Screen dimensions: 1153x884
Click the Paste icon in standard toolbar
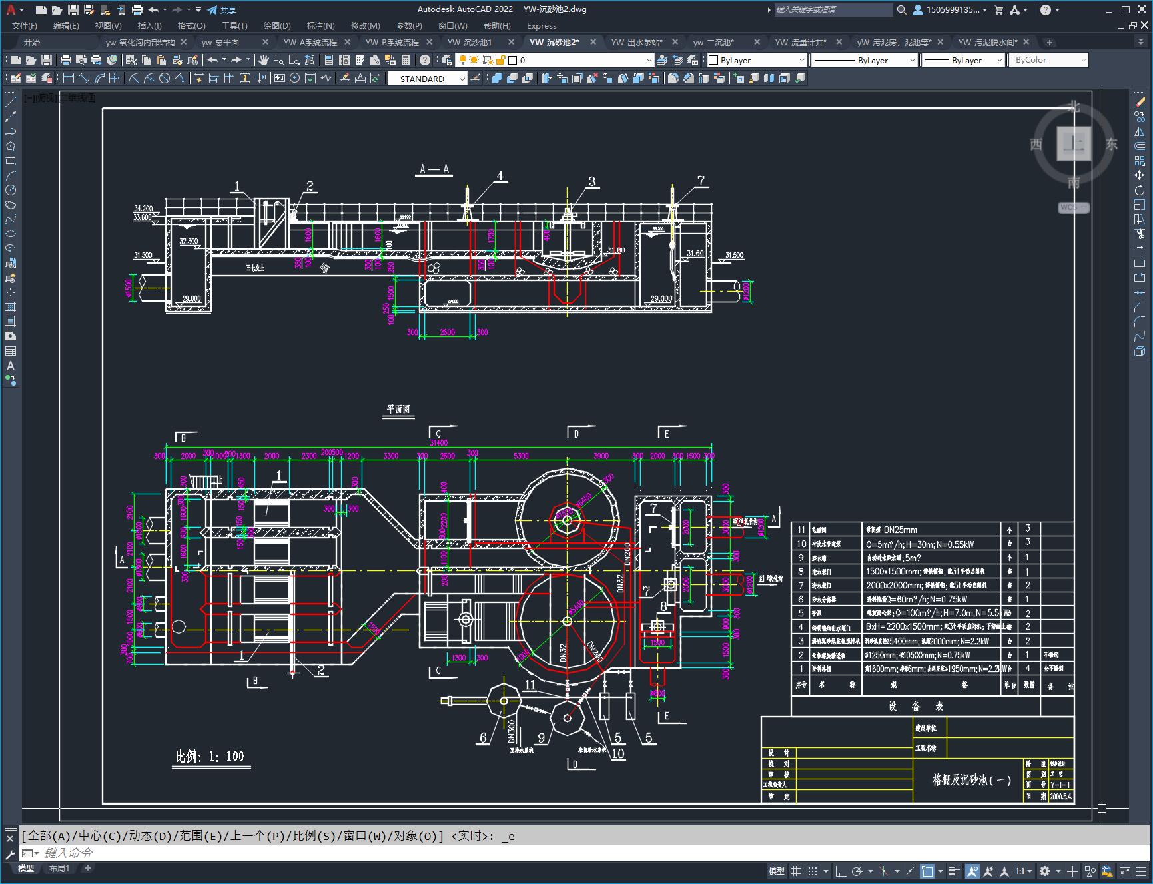(x=161, y=60)
